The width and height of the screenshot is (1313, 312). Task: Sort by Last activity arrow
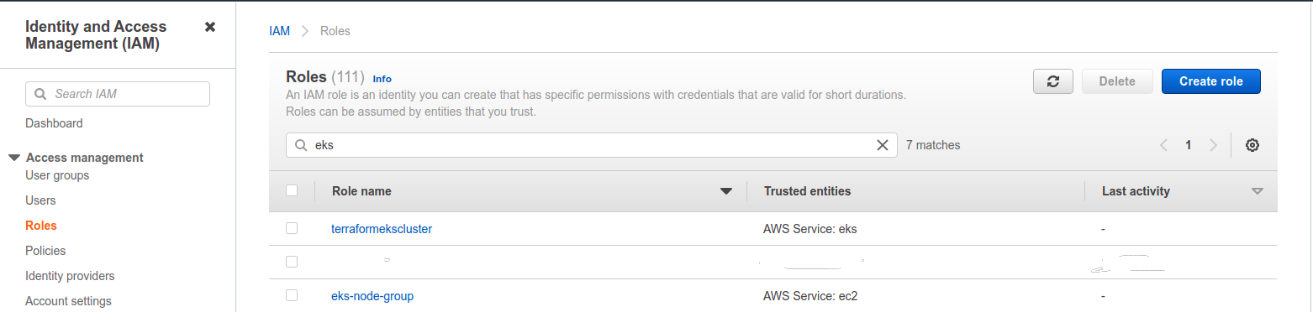coord(1258,191)
